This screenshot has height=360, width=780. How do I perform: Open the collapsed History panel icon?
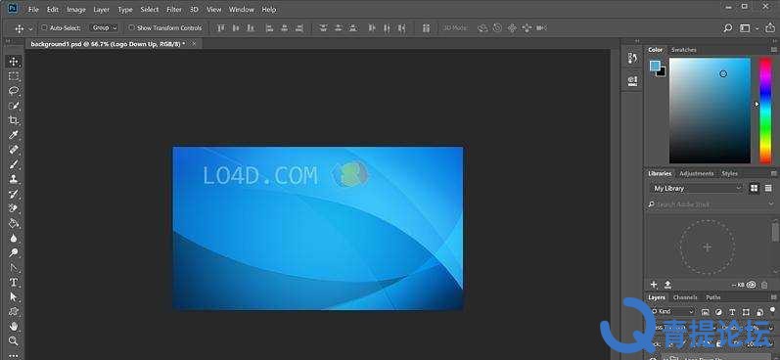(633, 58)
